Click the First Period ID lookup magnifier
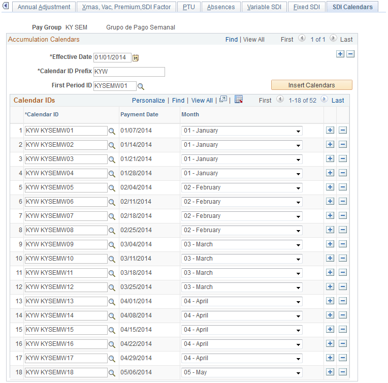This screenshot has height=383, width=388. [x=141, y=86]
